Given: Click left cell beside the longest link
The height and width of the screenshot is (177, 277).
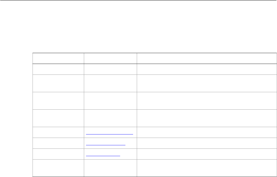Looking at the screenshot, I should [58, 132].
